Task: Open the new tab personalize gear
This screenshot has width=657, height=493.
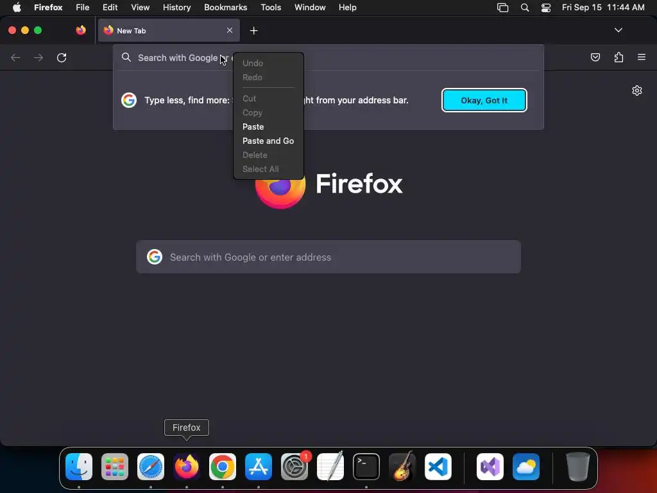Action: 637,91
